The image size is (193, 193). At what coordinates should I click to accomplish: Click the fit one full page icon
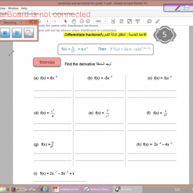[121, 21]
